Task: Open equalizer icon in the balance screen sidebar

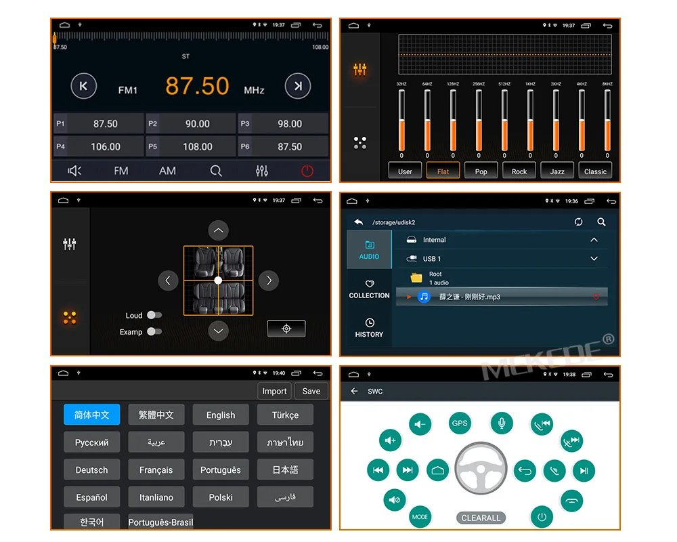Action: (70, 244)
